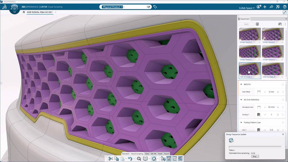This screenshot has height=162, width=288.
Task: Open the open-book knowledge icon
Action: pos(145,158)
